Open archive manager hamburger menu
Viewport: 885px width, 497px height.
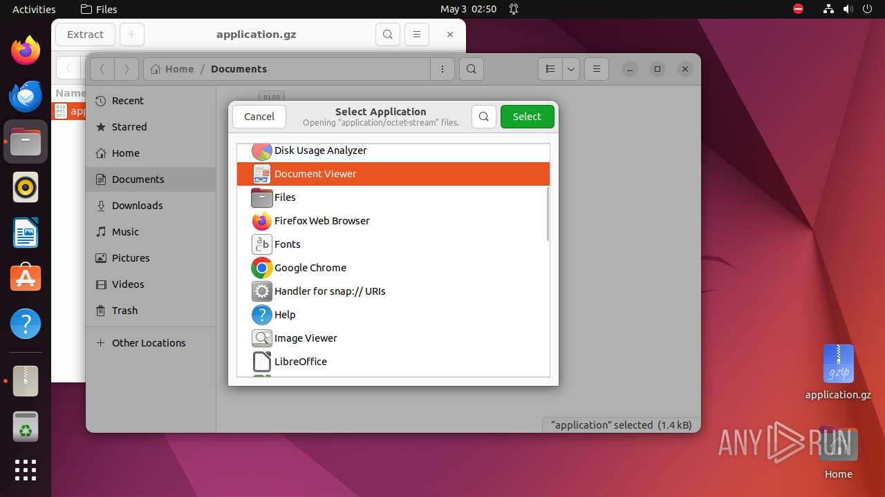tap(416, 35)
